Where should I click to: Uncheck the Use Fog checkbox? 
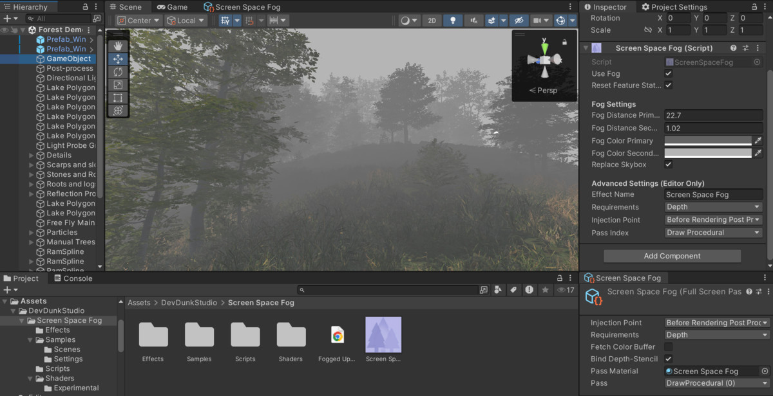(x=669, y=74)
